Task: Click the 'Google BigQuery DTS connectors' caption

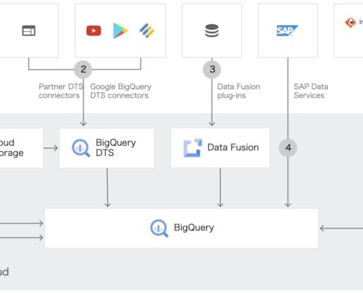Action: (121, 91)
